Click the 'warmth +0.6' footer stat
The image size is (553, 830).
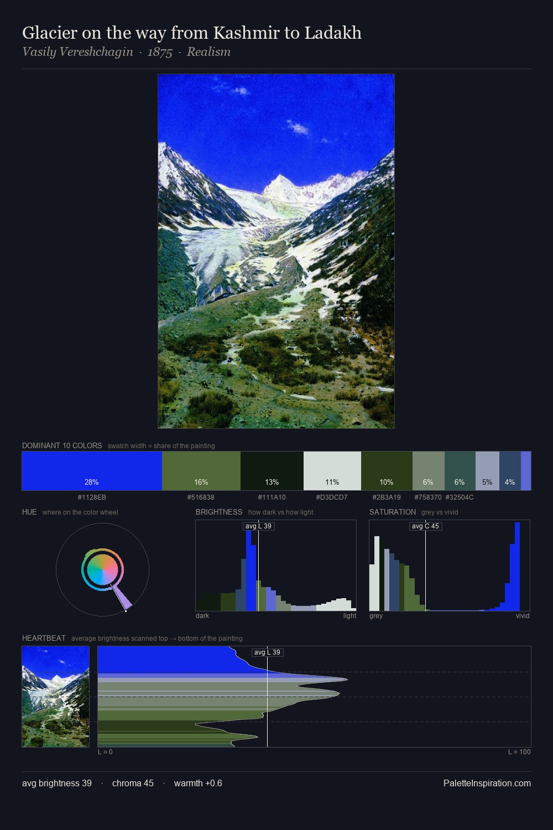198,783
